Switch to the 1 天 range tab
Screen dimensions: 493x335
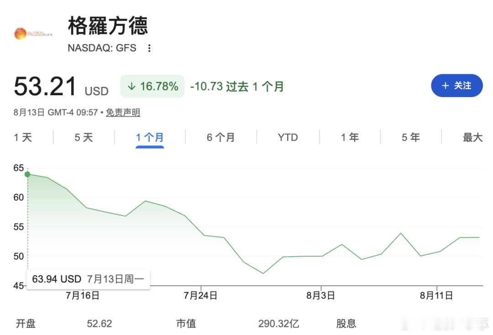23,137
